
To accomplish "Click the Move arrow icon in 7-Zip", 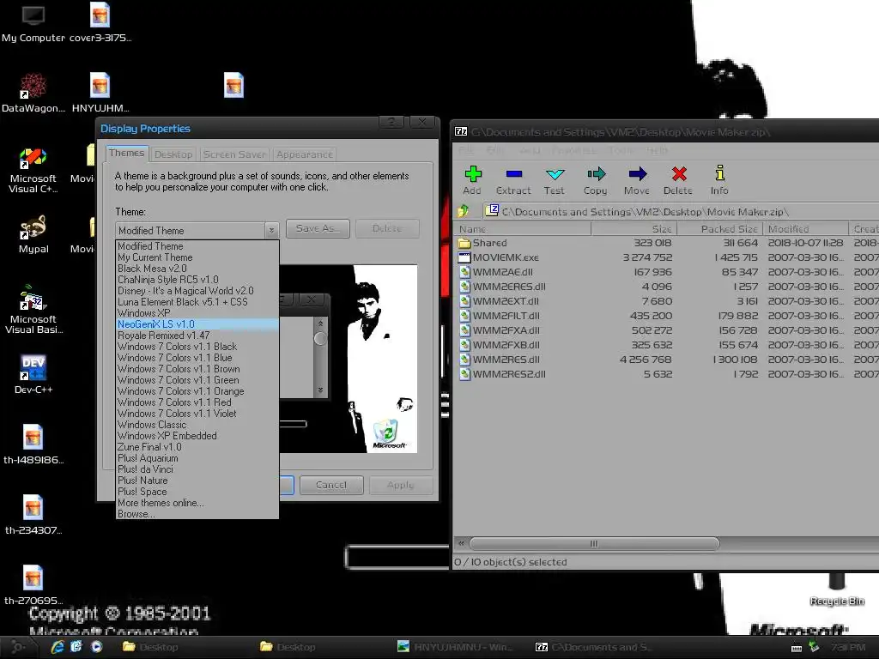I will point(638,174).
